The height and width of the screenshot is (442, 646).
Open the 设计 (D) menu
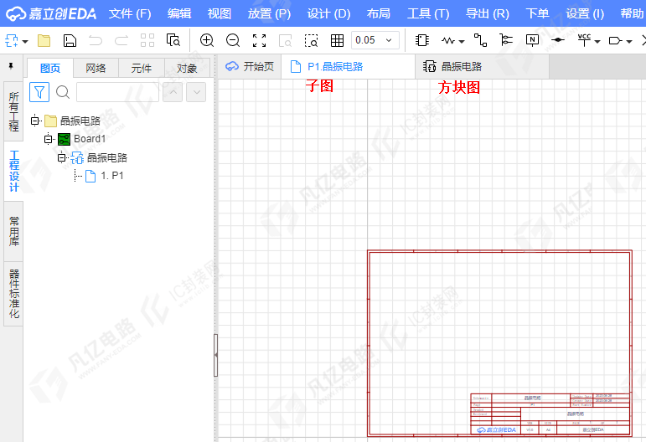[x=328, y=13]
